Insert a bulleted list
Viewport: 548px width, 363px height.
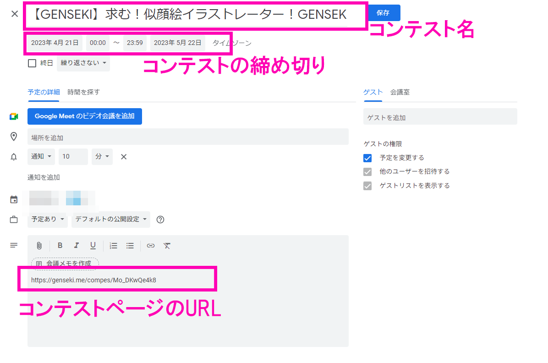[130, 246]
